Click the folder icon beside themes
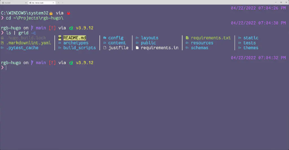Screen dimensions: 289x150 click(240, 48)
